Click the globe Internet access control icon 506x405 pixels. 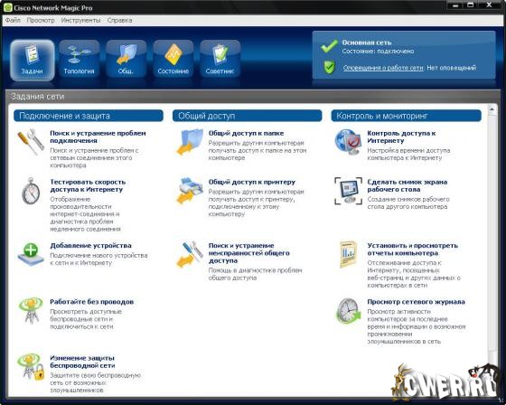click(348, 141)
